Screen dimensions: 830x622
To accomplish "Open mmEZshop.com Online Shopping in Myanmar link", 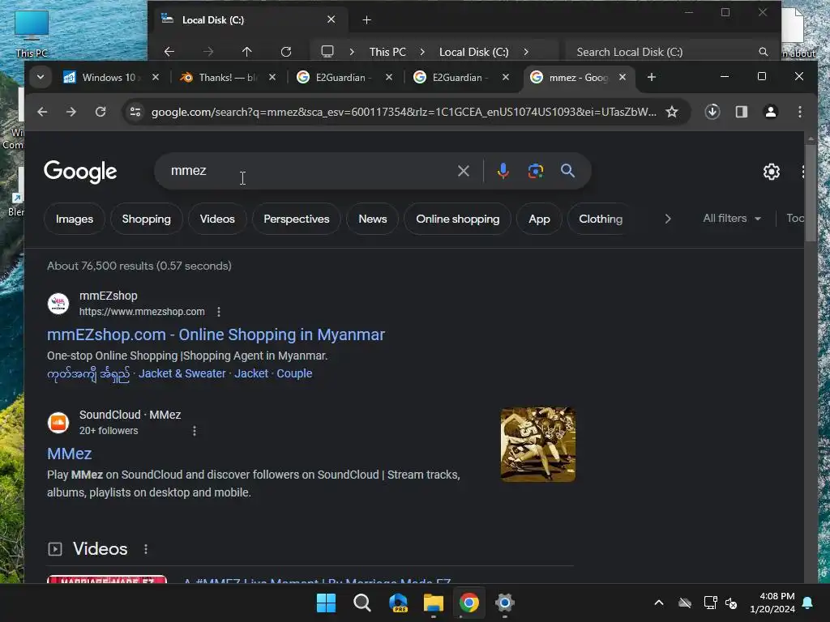I will [216, 334].
